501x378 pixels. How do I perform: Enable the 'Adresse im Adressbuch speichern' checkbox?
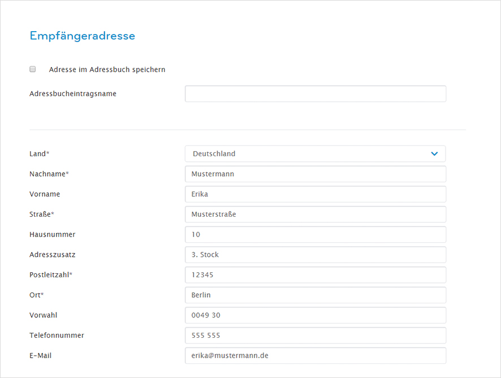(x=33, y=69)
